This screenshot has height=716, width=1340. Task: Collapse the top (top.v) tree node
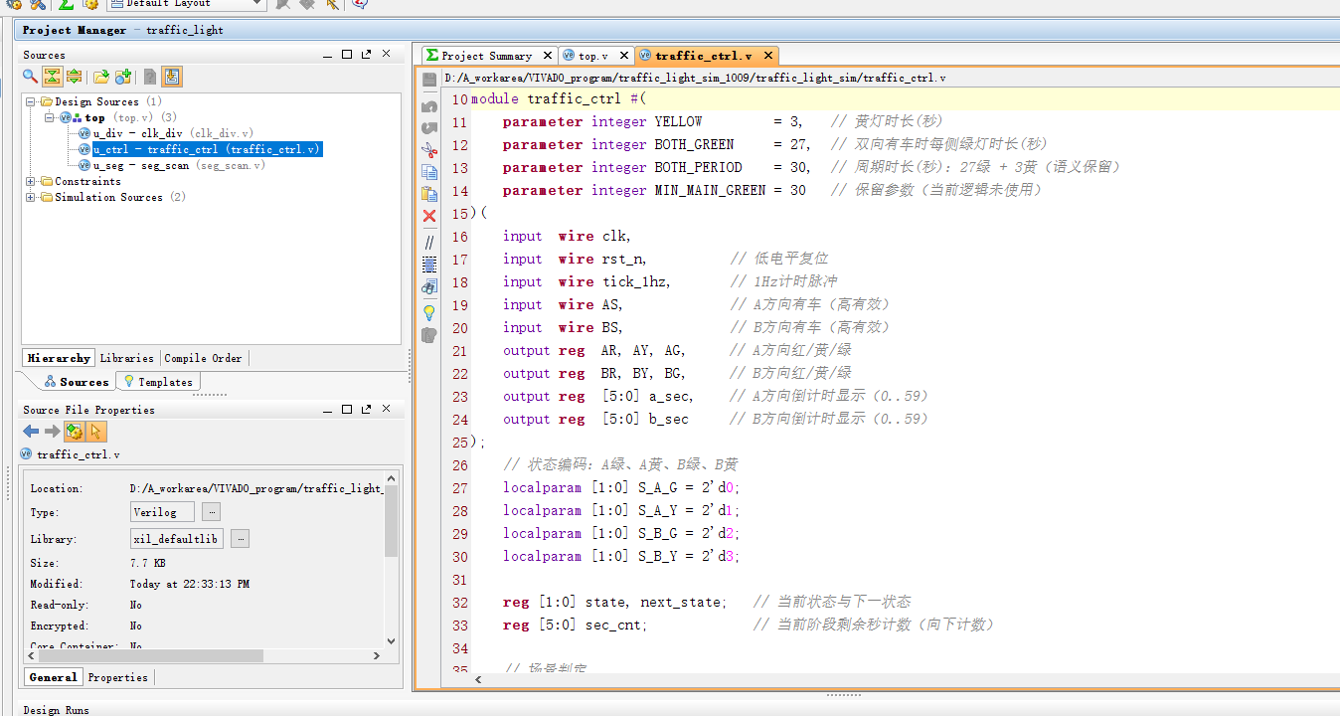click(50, 117)
